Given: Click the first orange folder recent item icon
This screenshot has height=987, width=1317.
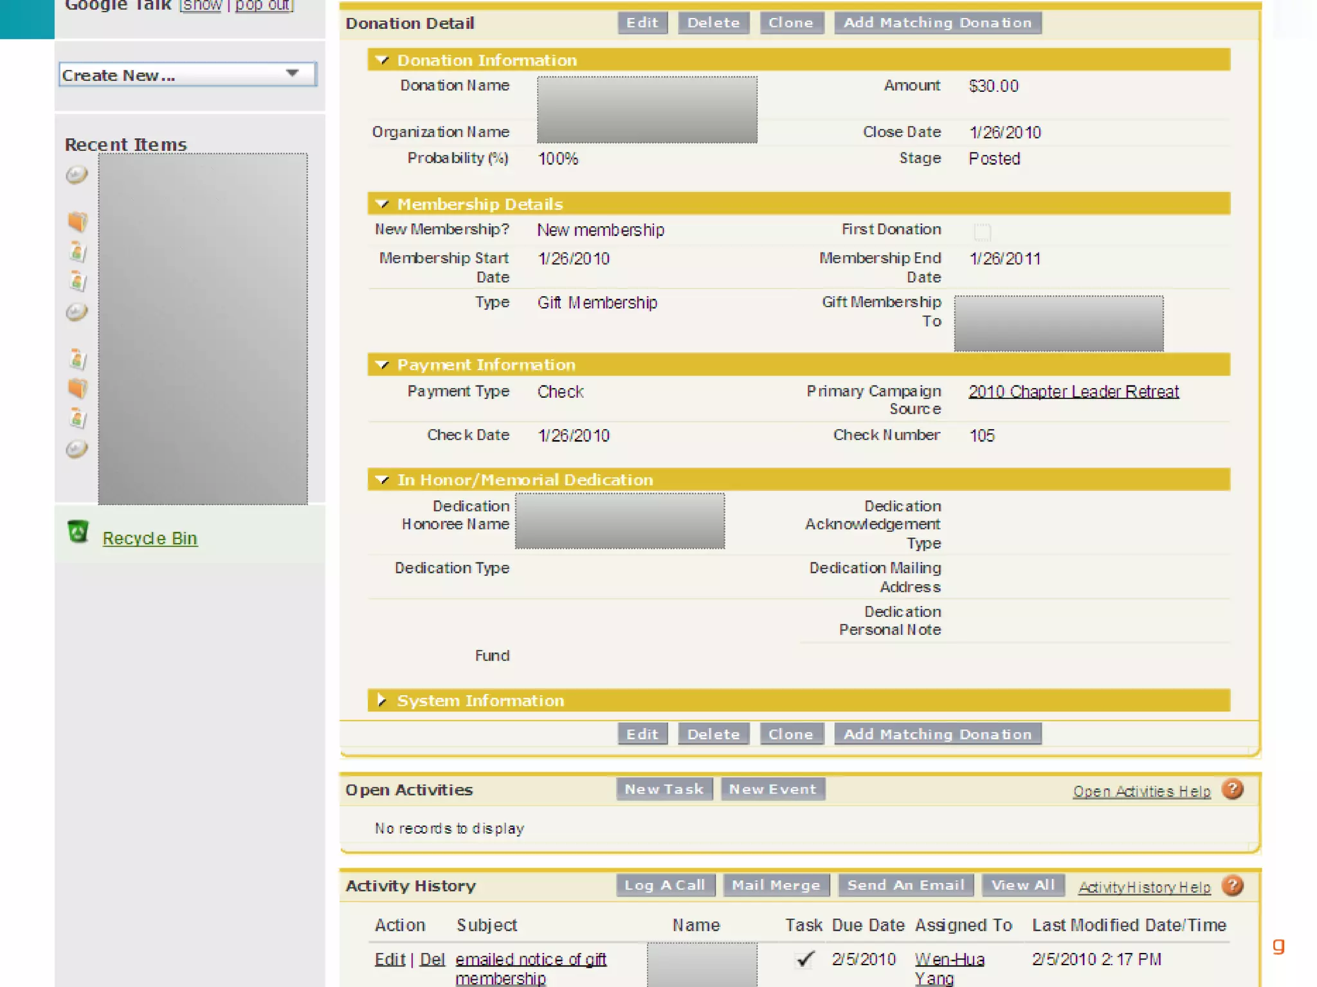Looking at the screenshot, I should (77, 222).
